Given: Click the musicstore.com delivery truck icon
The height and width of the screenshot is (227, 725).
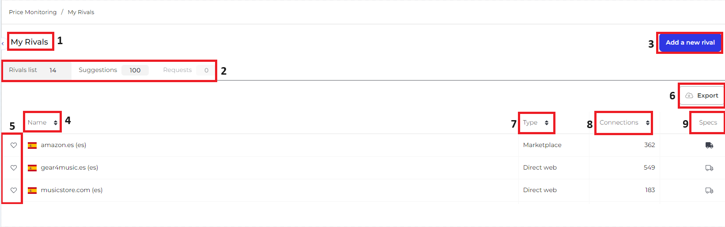Looking at the screenshot, I should [x=709, y=190].
